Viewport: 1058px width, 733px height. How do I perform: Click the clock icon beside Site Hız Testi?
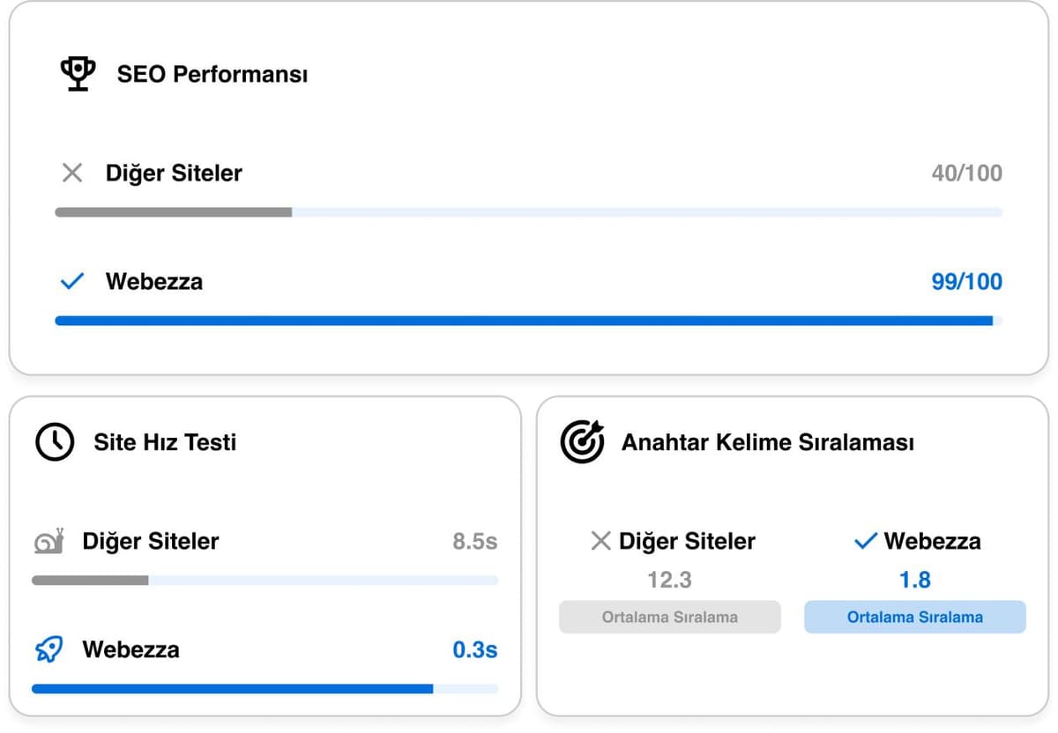coord(55,442)
